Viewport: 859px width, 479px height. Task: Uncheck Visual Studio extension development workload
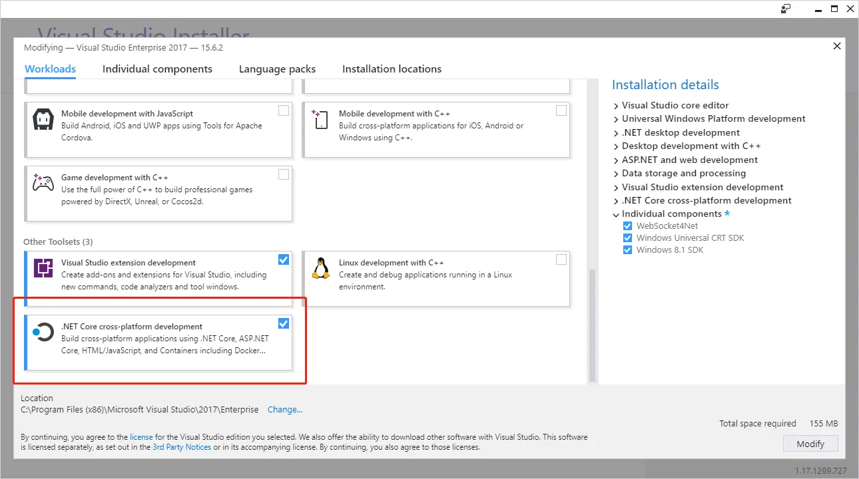[284, 259]
